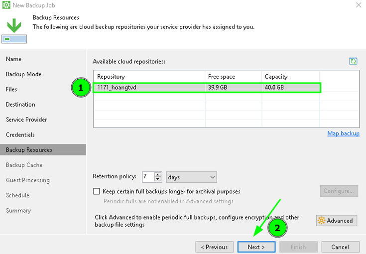Open the Service Provider step

(26, 120)
